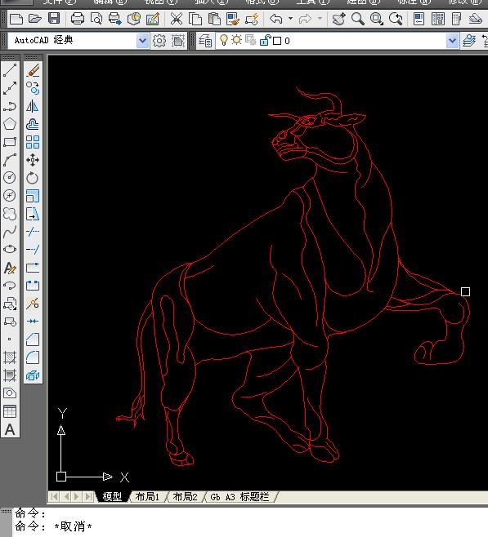
Task: Select the Rectangle tool
Action: (x=10, y=142)
